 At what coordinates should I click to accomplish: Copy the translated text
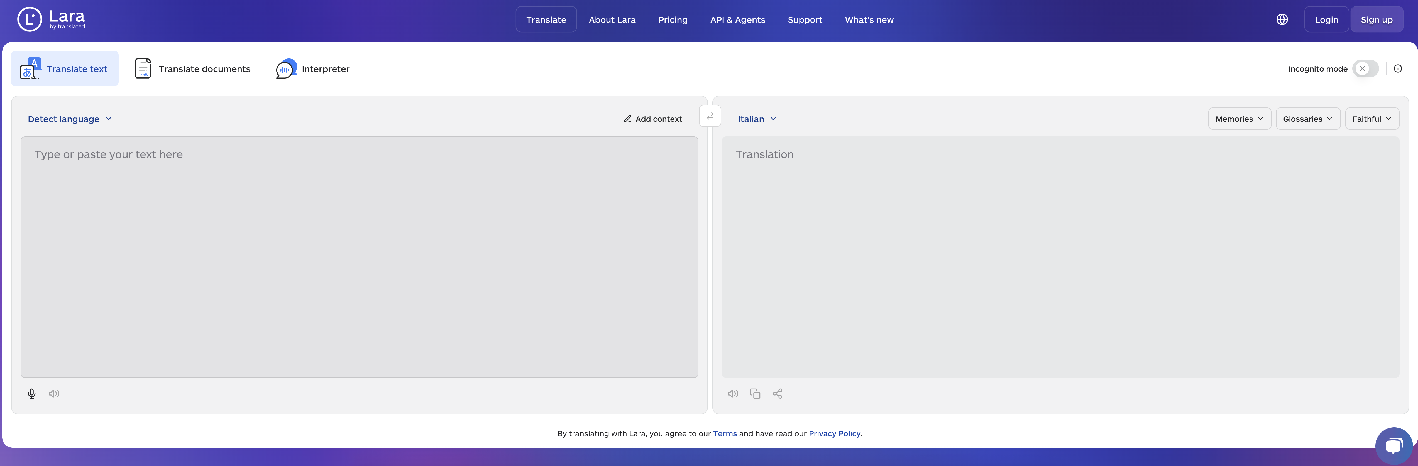click(755, 393)
